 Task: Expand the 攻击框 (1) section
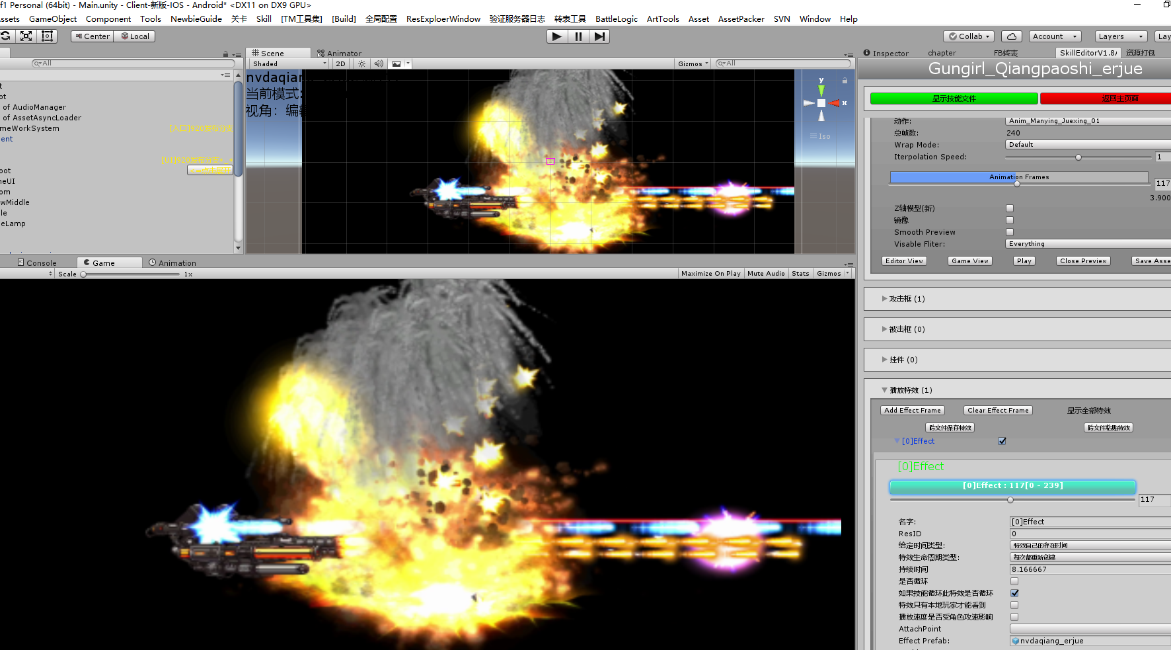[884, 299]
